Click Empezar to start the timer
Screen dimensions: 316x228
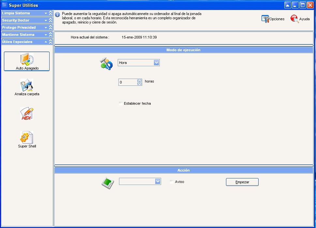click(x=242, y=182)
